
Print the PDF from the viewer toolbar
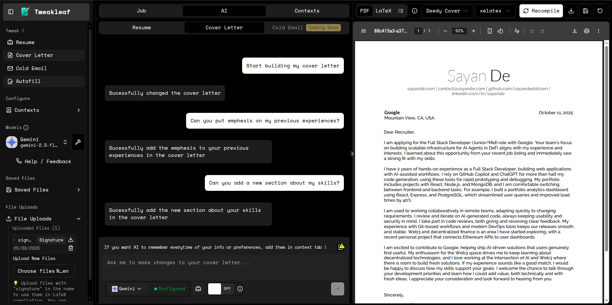[586, 31]
